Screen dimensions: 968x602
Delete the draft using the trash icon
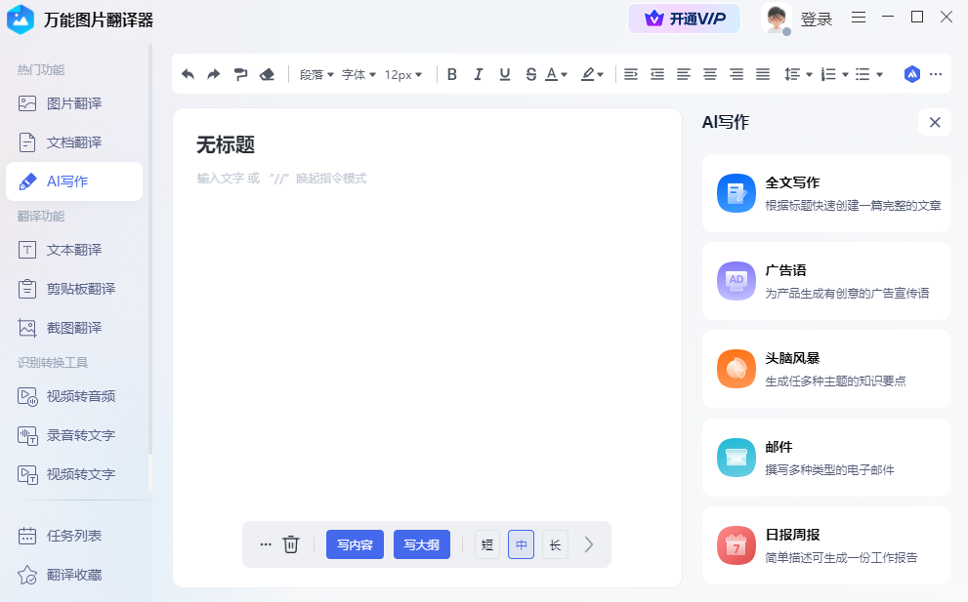290,544
